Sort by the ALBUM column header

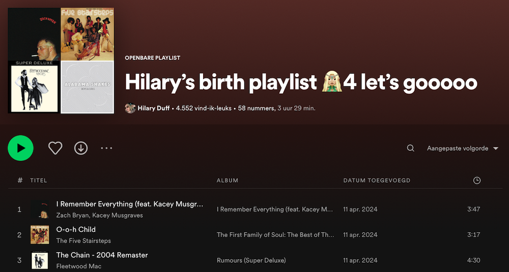227,180
